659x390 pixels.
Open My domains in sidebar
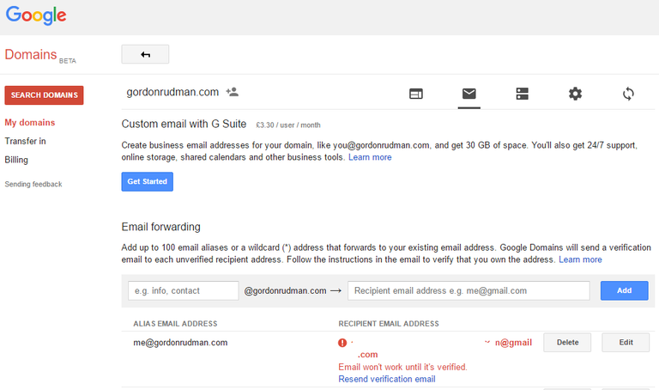[x=30, y=123]
